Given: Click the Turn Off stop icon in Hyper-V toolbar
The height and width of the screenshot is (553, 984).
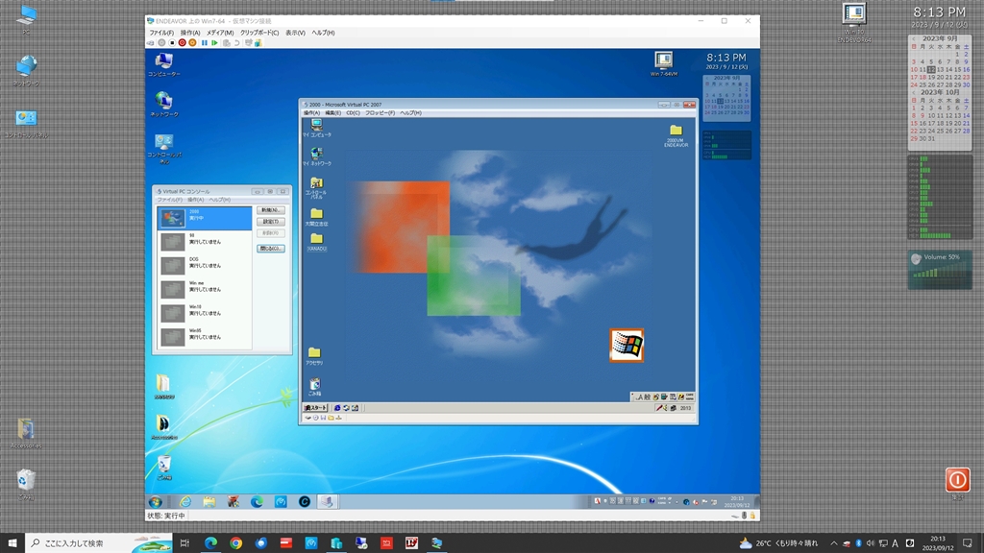Looking at the screenshot, I should pos(172,43).
